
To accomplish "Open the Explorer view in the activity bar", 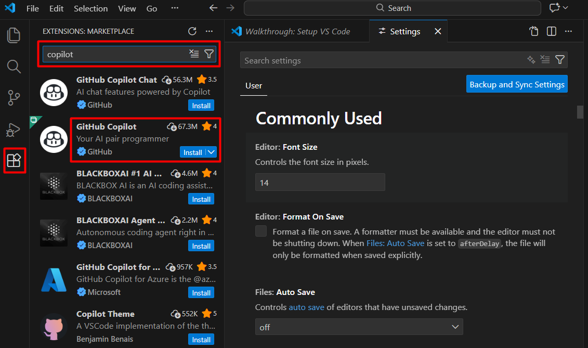I will click(14, 35).
